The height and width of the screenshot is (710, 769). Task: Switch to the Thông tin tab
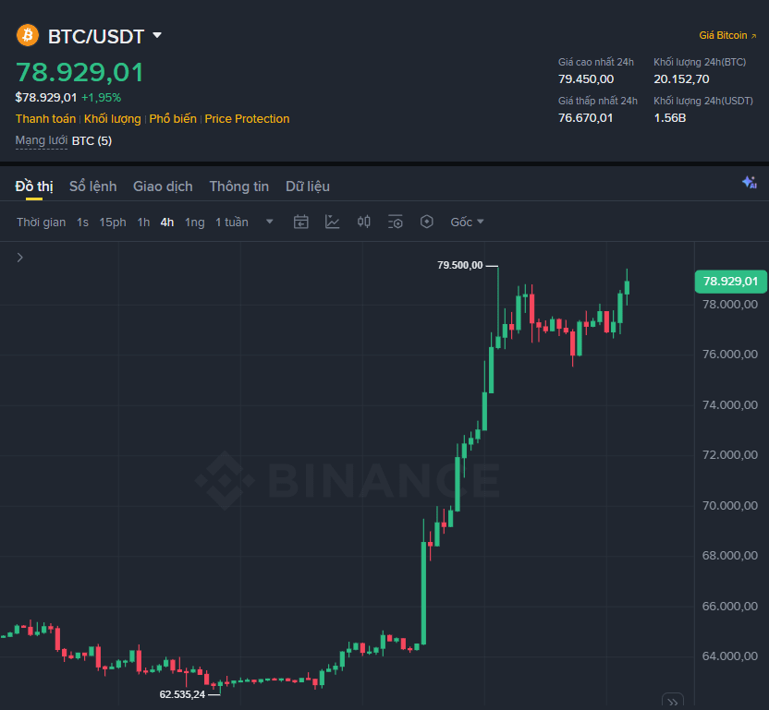(238, 187)
